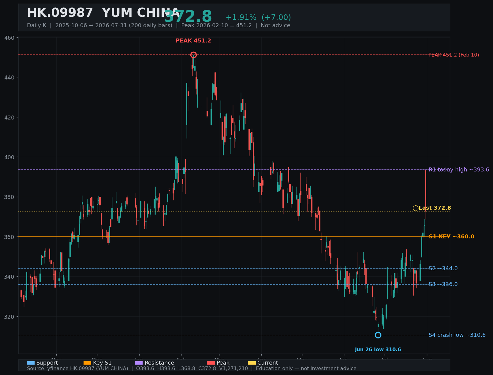The height and width of the screenshot is (375, 493).
Task: Click the 460 y-axis tick label
Action: pyautogui.click(x=10, y=38)
